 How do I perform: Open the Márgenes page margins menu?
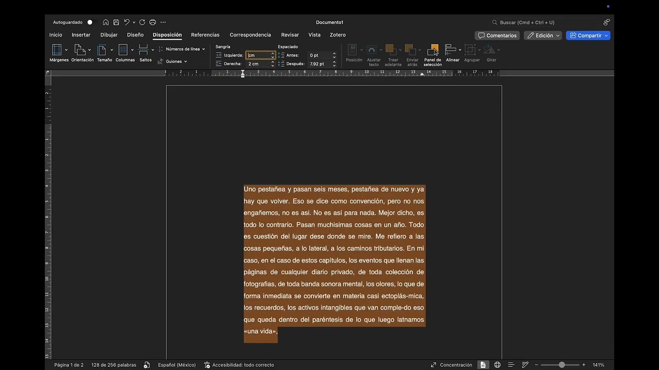click(x=59, y=53)
